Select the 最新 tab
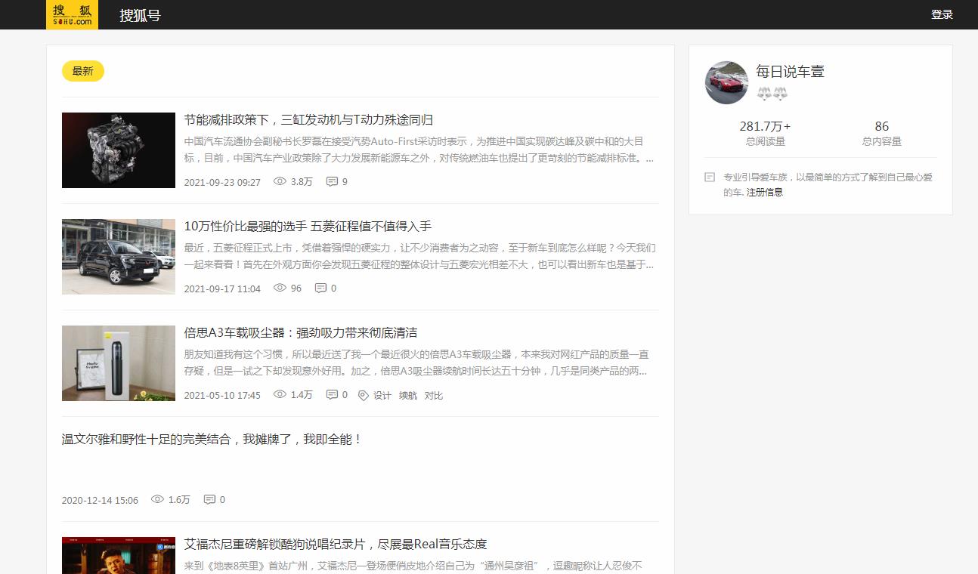Viewport: 978px width, 574px height. click(83, 71)
